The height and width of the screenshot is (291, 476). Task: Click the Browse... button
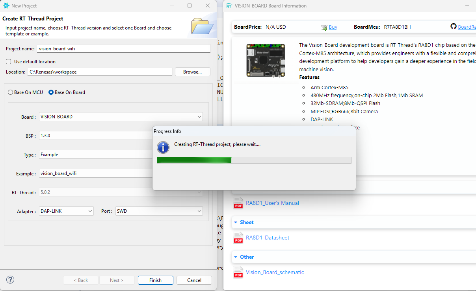[192, 72]
